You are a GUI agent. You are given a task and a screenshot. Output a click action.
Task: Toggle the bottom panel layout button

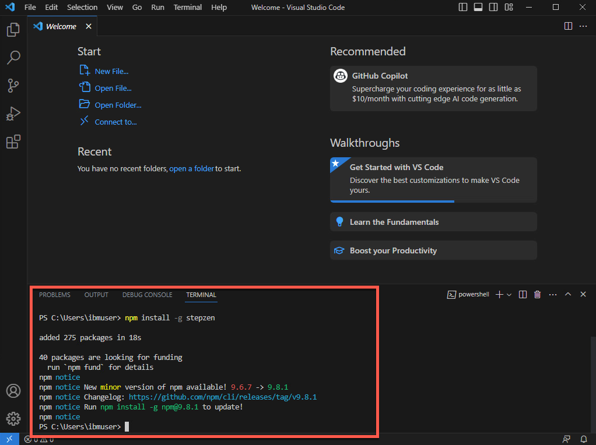pyautogui.click(x=478, y=8)
